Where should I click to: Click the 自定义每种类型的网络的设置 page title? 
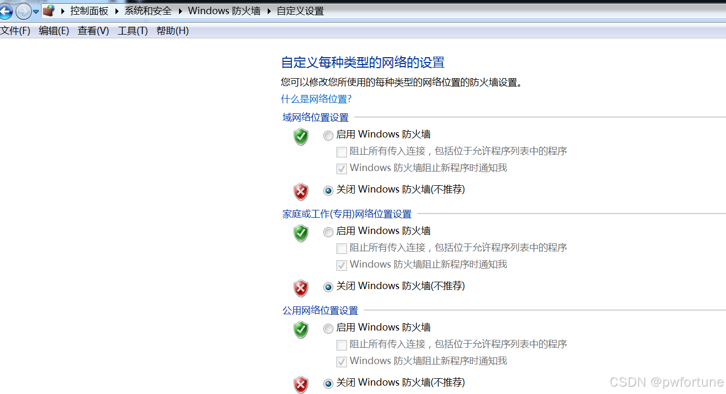363,62
